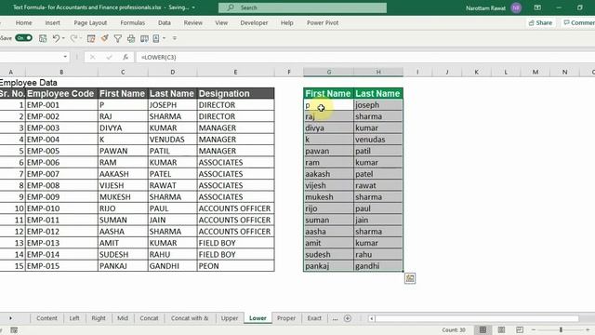Open the Home ribbon tab
Viewport: 595px width, 335px height.
[x=23, y=22]
